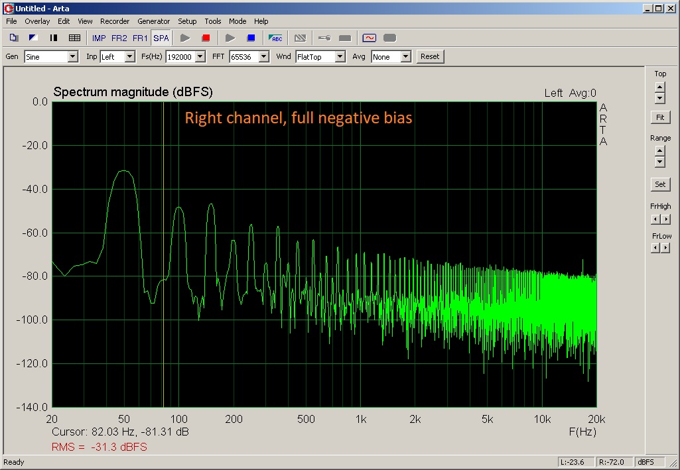
Task: Close the Arta window
Action: click(x=671, y=8)
